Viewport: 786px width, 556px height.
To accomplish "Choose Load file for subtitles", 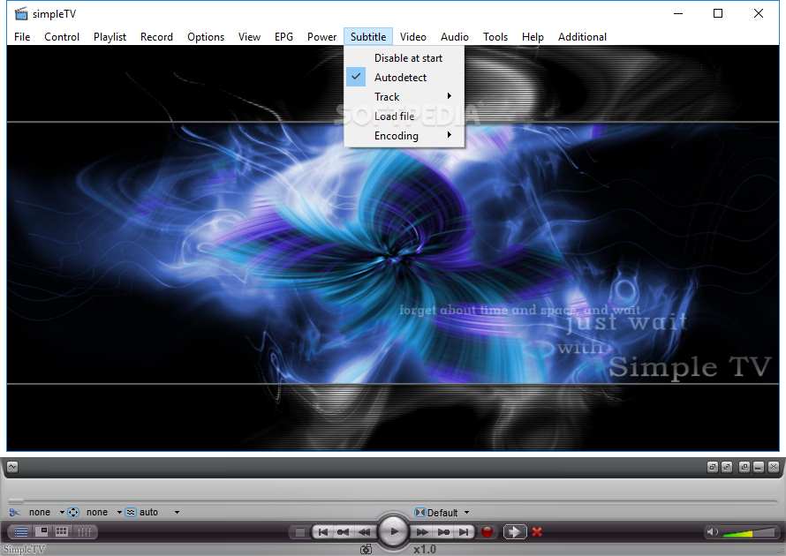I will (x=404, y=116).
